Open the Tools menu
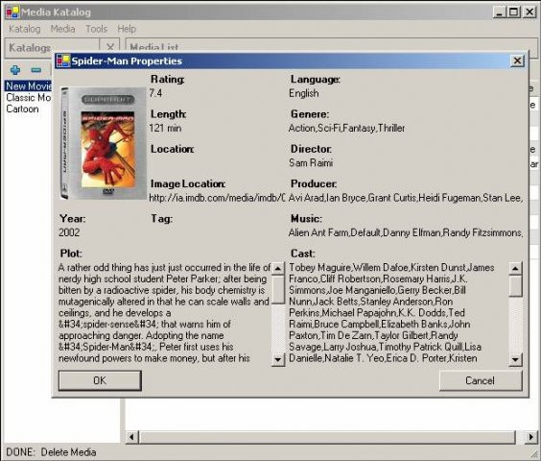 pos(96,29)
